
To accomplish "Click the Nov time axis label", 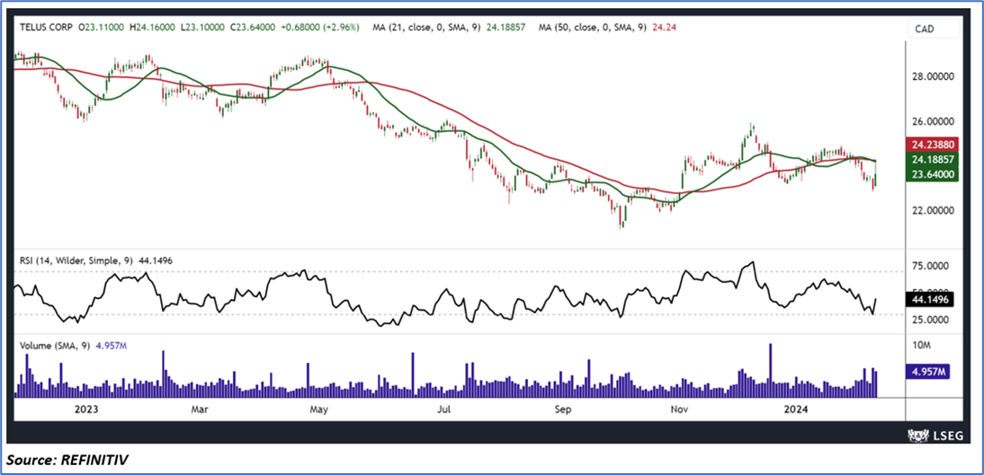I will [x=678, y=409].
